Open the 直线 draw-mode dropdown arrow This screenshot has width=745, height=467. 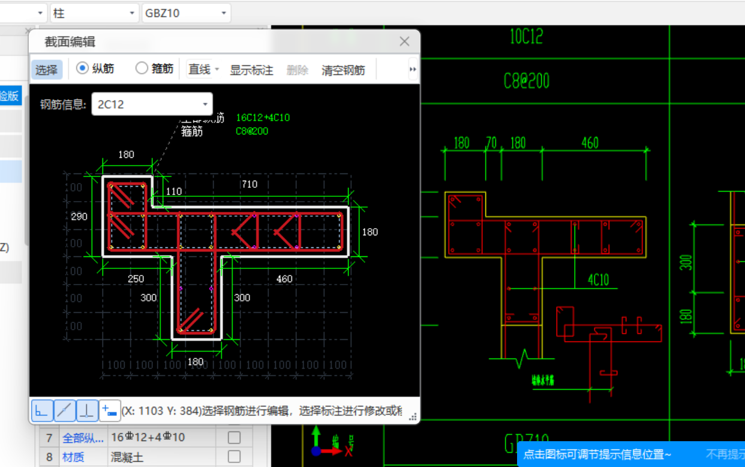point(217,70)
